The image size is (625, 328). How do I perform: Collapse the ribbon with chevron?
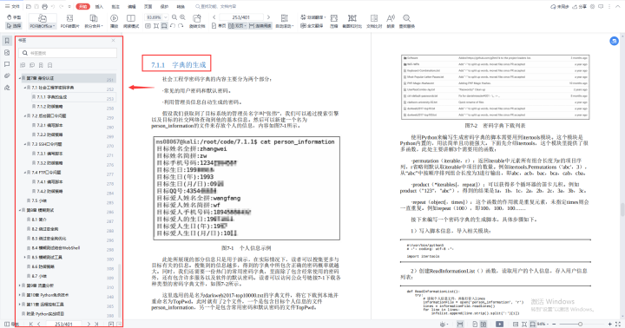(618, 6)
